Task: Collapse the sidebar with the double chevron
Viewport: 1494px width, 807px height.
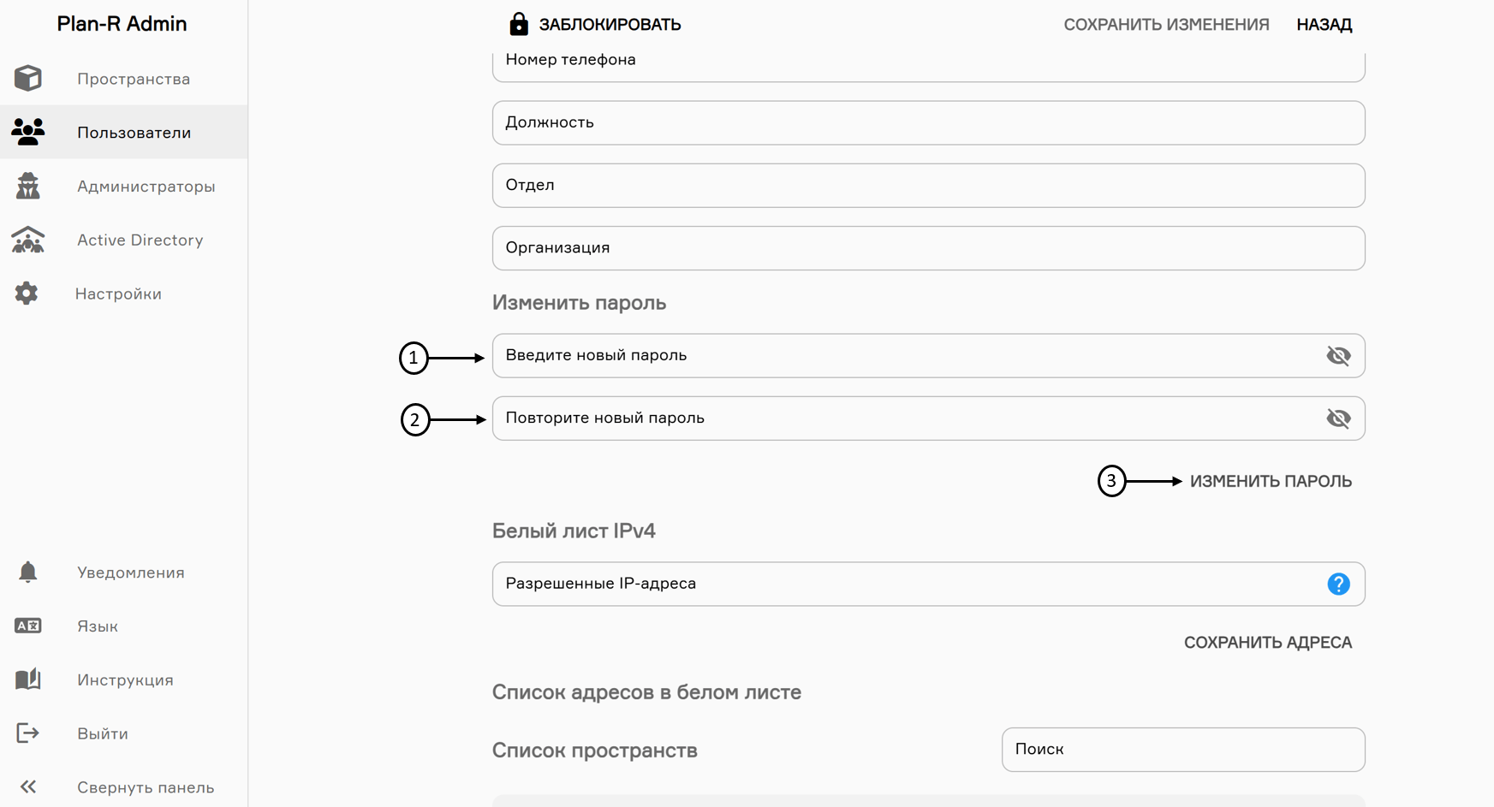Action: pyautogui.click(x=28, y=786)
